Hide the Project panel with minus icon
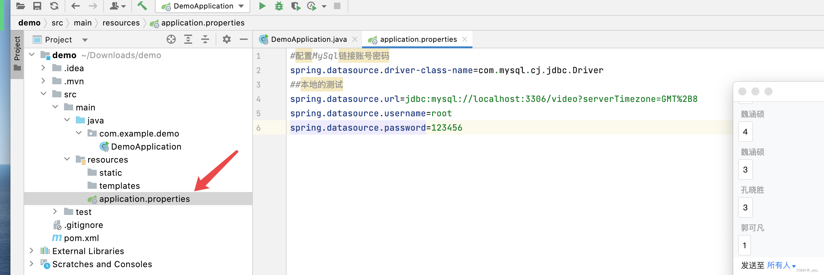Screen dimensions: 824x275 pyautogui.click(x=244, y=40)
